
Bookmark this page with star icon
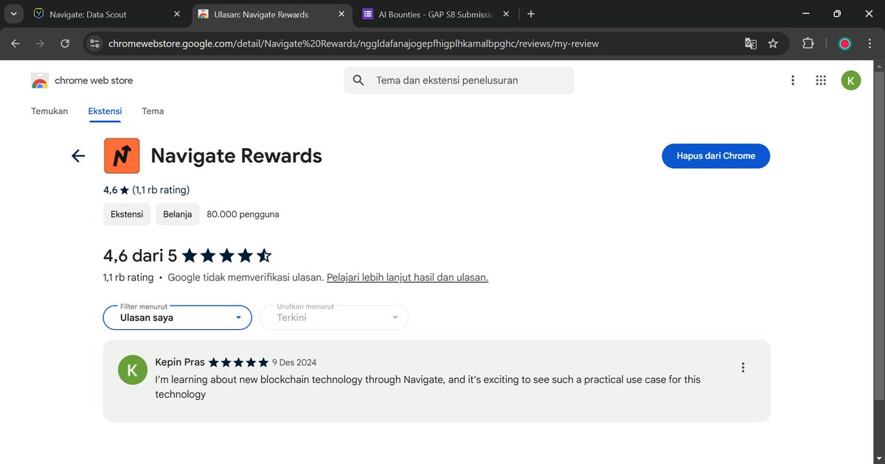(773, 43)
